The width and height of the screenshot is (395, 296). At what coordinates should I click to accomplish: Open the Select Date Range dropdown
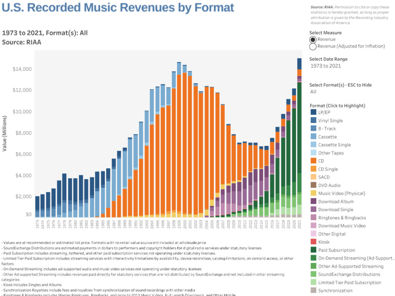tap(326, 66)
